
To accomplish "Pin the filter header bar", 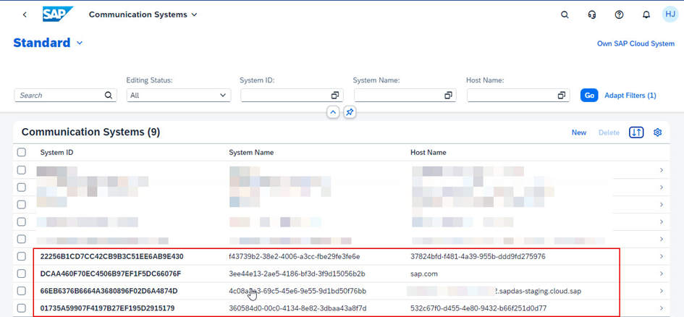I will 350,112.
